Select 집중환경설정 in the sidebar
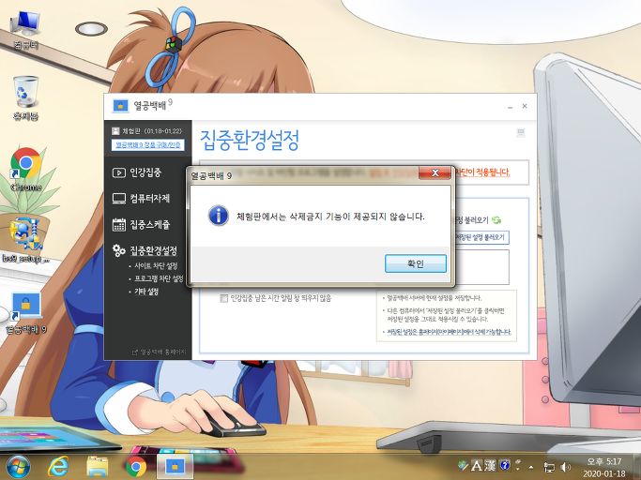The width and height of the screenshot is (641, 480). 153,250
